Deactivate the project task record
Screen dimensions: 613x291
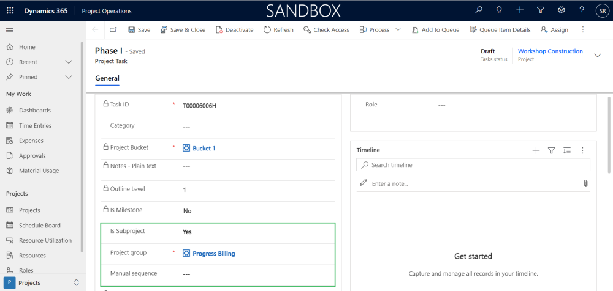coord(235,29)
